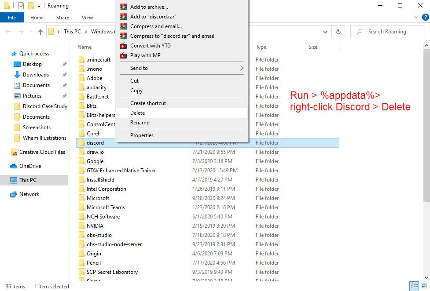This screenshot has height=291, width=430.
Task: Click the Network icon in sidebar
Action: tap(14, 194)
